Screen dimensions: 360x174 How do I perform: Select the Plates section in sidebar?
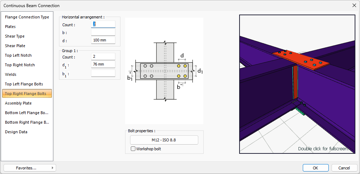(x=10, y=27)
